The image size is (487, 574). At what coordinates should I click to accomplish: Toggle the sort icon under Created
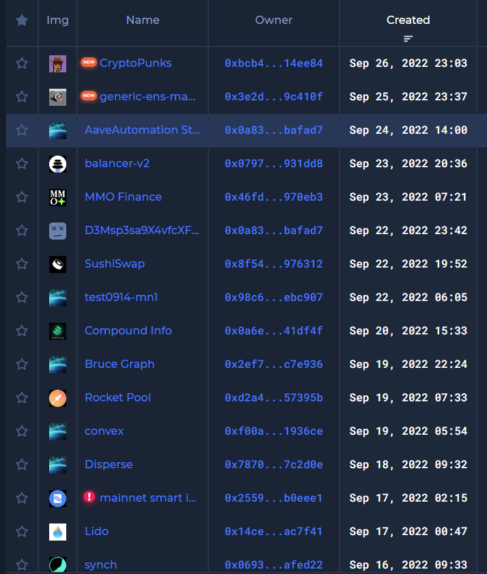[x=408, y=38]
